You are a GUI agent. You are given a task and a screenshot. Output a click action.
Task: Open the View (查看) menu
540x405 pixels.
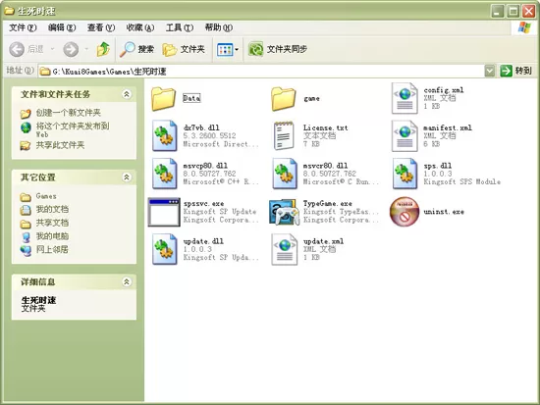(x=101, y=27)
